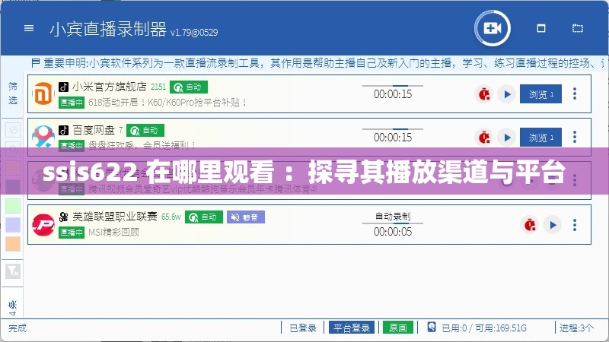Click the 英雄联盟职业联赛 room name

(115, 217)
